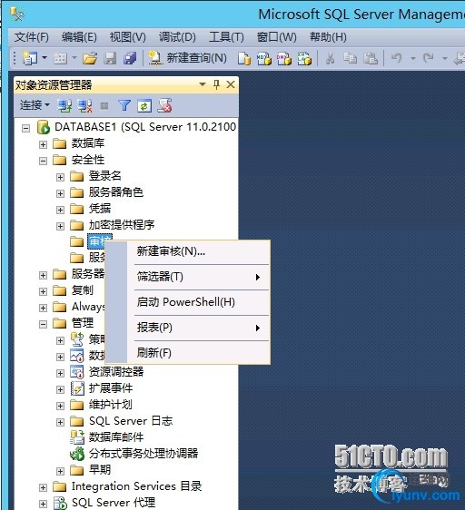Viewport: 465px width, 510px height.
Task: Open the 窗口(W) menu
Action: (x=276, y=37)
